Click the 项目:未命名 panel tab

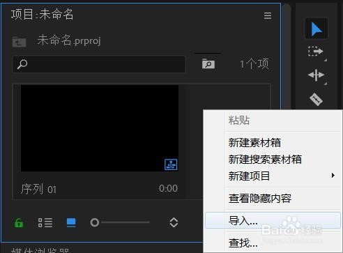click(x=43, y=15)
